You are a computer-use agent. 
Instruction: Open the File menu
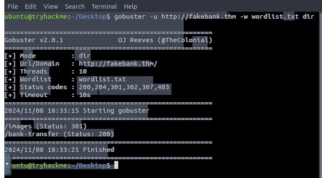[13, 7]
